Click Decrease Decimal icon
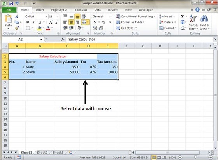218x160 pixels. point(101,28)
